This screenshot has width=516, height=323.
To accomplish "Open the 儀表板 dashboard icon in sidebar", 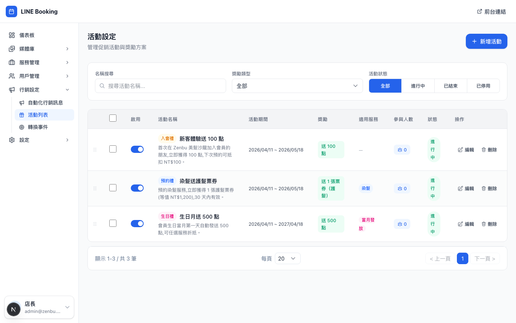I will [x=12, y=35].
